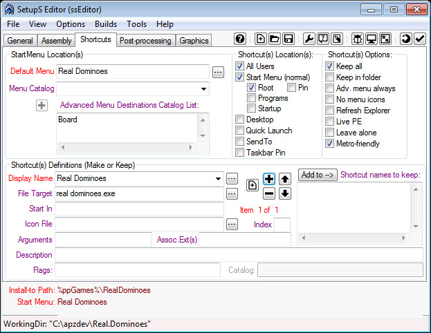This screenshot has width=431, height=333.
Task: Click the monitor screen icon in toolbar
Action: click(x=372, y=39)
